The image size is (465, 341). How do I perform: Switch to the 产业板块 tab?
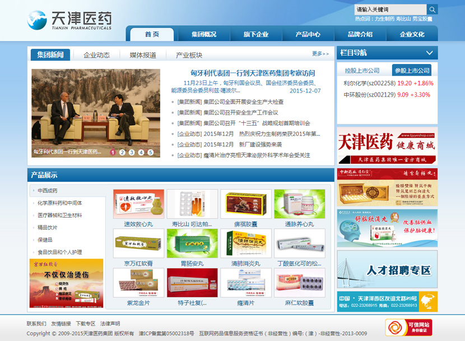click(x=189, y=55)
